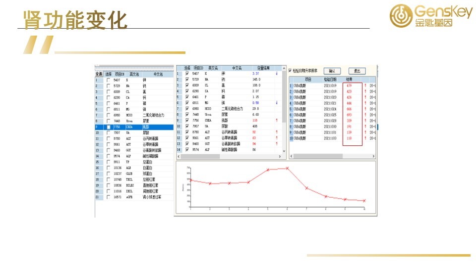Screen dimensions: 476x267
Task: Click the date 20211103 in the history table
Action: click(x=330, y=138)
